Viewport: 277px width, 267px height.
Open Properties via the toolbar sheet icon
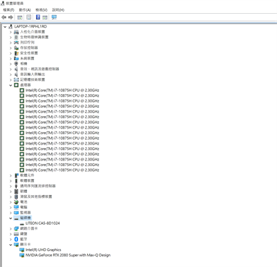(x=29, y=17)
